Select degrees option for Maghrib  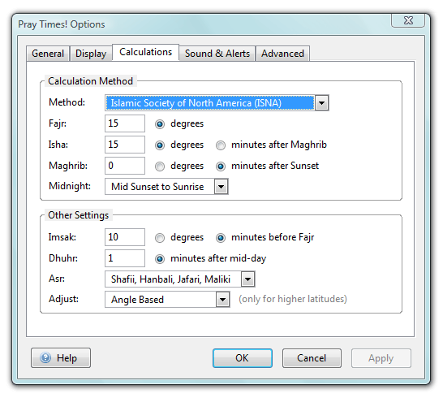pos(160,167)
